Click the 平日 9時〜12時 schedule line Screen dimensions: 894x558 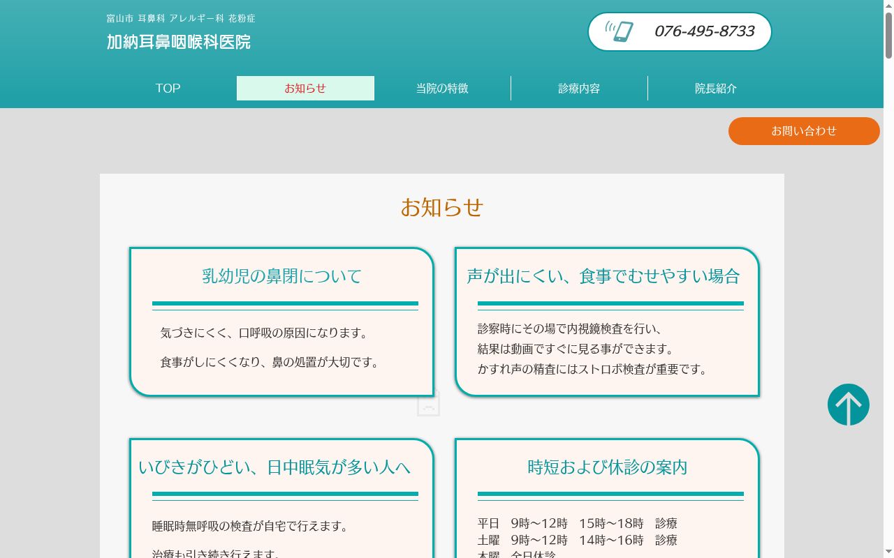click(578, 523)
